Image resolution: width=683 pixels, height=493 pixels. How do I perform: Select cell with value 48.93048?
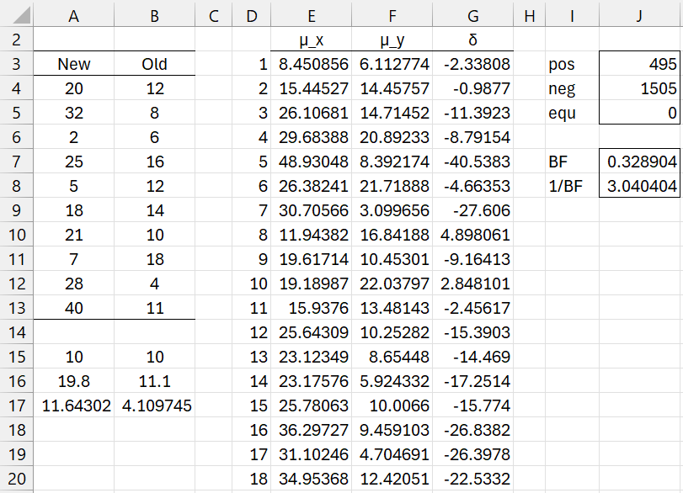click(311, 162)
